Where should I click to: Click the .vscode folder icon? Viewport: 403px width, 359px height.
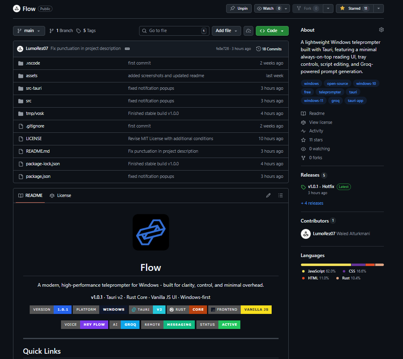21,63
